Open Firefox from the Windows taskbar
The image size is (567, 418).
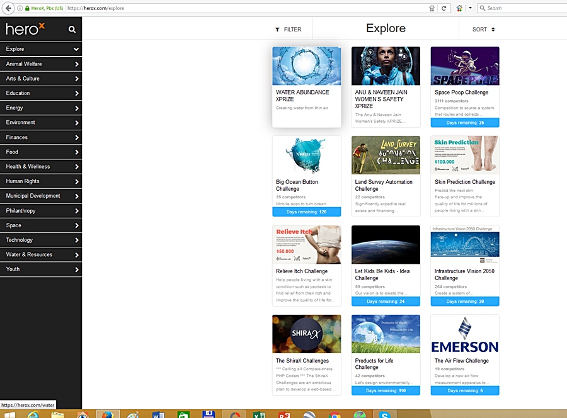click(107, 414)
